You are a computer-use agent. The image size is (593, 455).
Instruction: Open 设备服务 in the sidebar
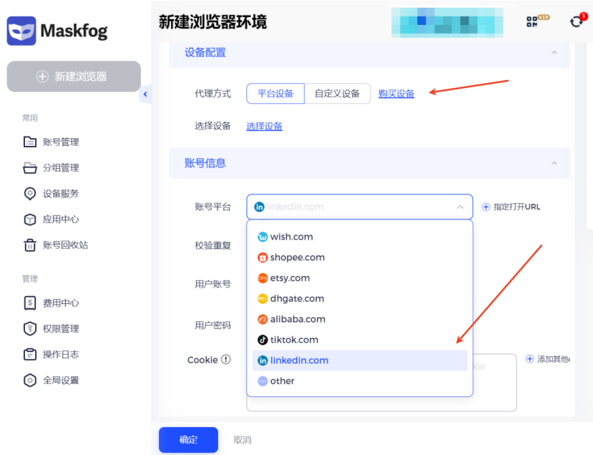(x=60, y=193)
